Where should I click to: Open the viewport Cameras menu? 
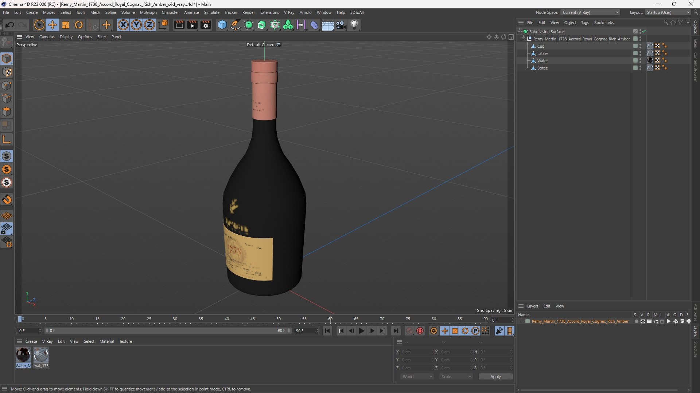[47, 37]
